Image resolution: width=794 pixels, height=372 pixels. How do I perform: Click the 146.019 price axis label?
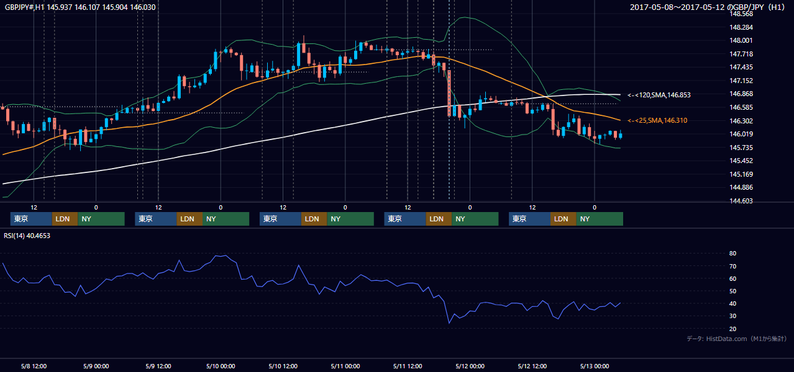(x=741, y=134)
